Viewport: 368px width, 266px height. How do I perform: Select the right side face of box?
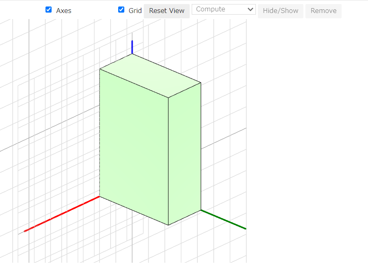[x=185, y=154]
